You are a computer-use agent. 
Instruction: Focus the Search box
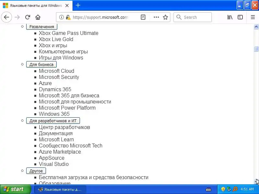pyautogui.click(x=193, y=17)
